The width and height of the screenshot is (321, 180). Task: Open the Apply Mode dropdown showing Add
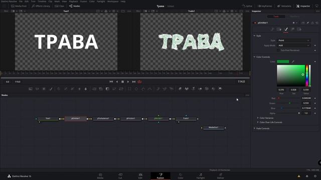pyautogui.click(x=294, y=45)
